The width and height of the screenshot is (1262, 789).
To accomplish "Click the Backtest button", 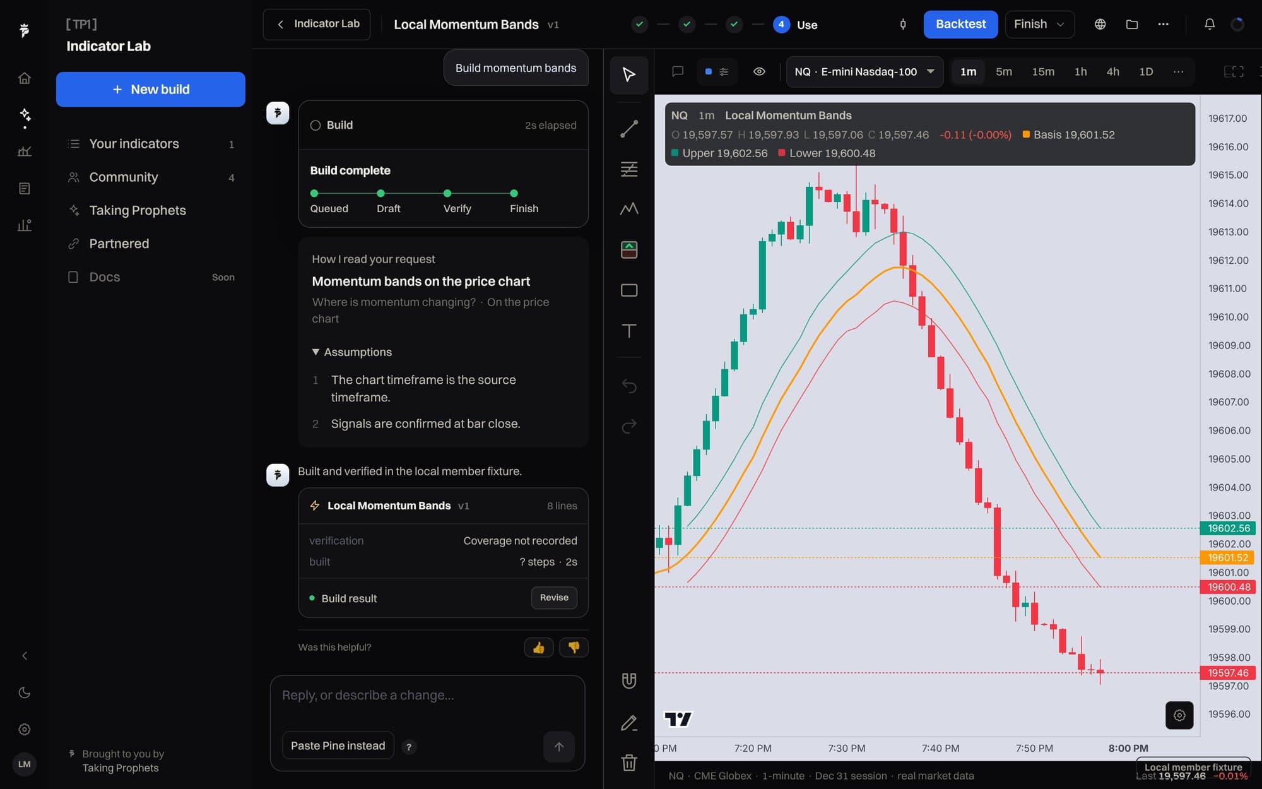I will click(x=960, y=24).
